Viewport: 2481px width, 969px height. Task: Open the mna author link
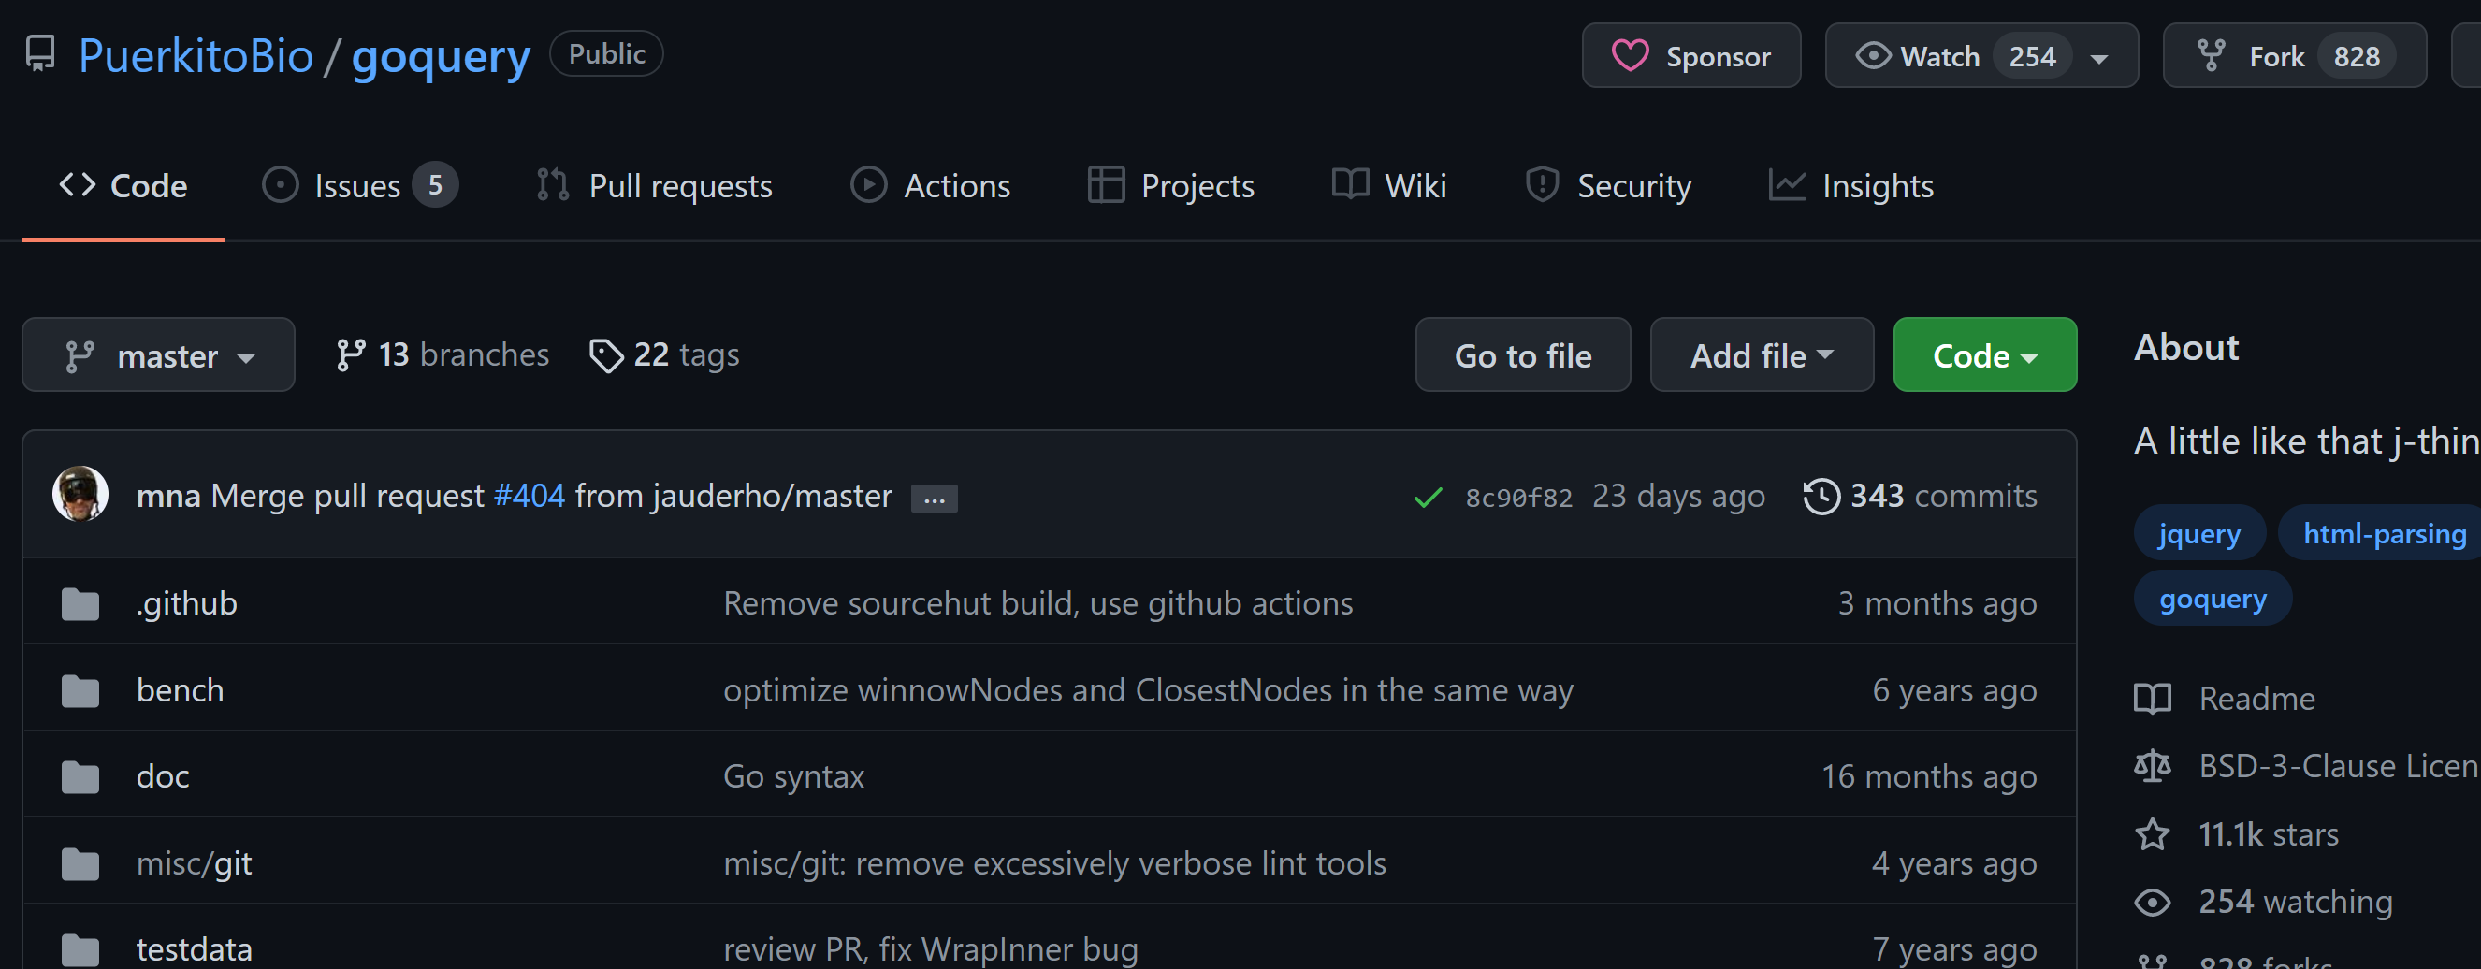point(168,495)
